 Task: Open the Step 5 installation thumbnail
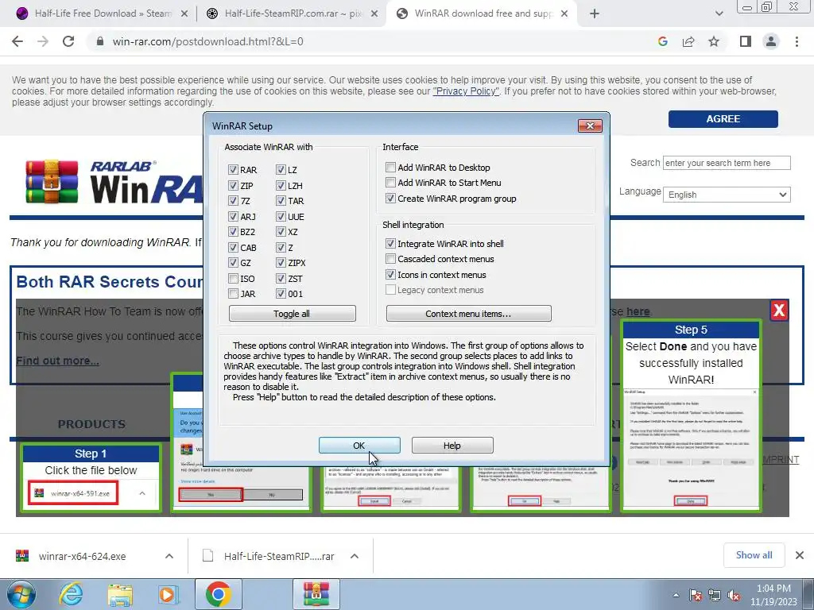pos(691,416)
